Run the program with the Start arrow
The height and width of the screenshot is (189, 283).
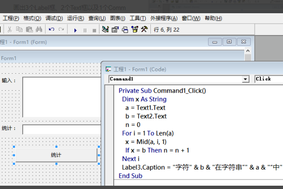coord(75,30)
